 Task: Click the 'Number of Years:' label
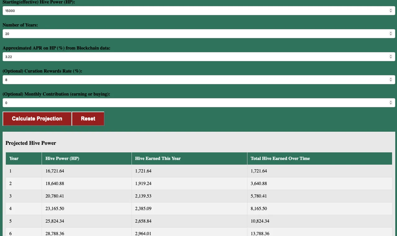20,25
